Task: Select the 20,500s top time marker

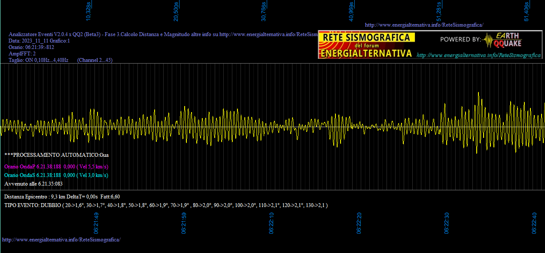Action: (176, 11)
